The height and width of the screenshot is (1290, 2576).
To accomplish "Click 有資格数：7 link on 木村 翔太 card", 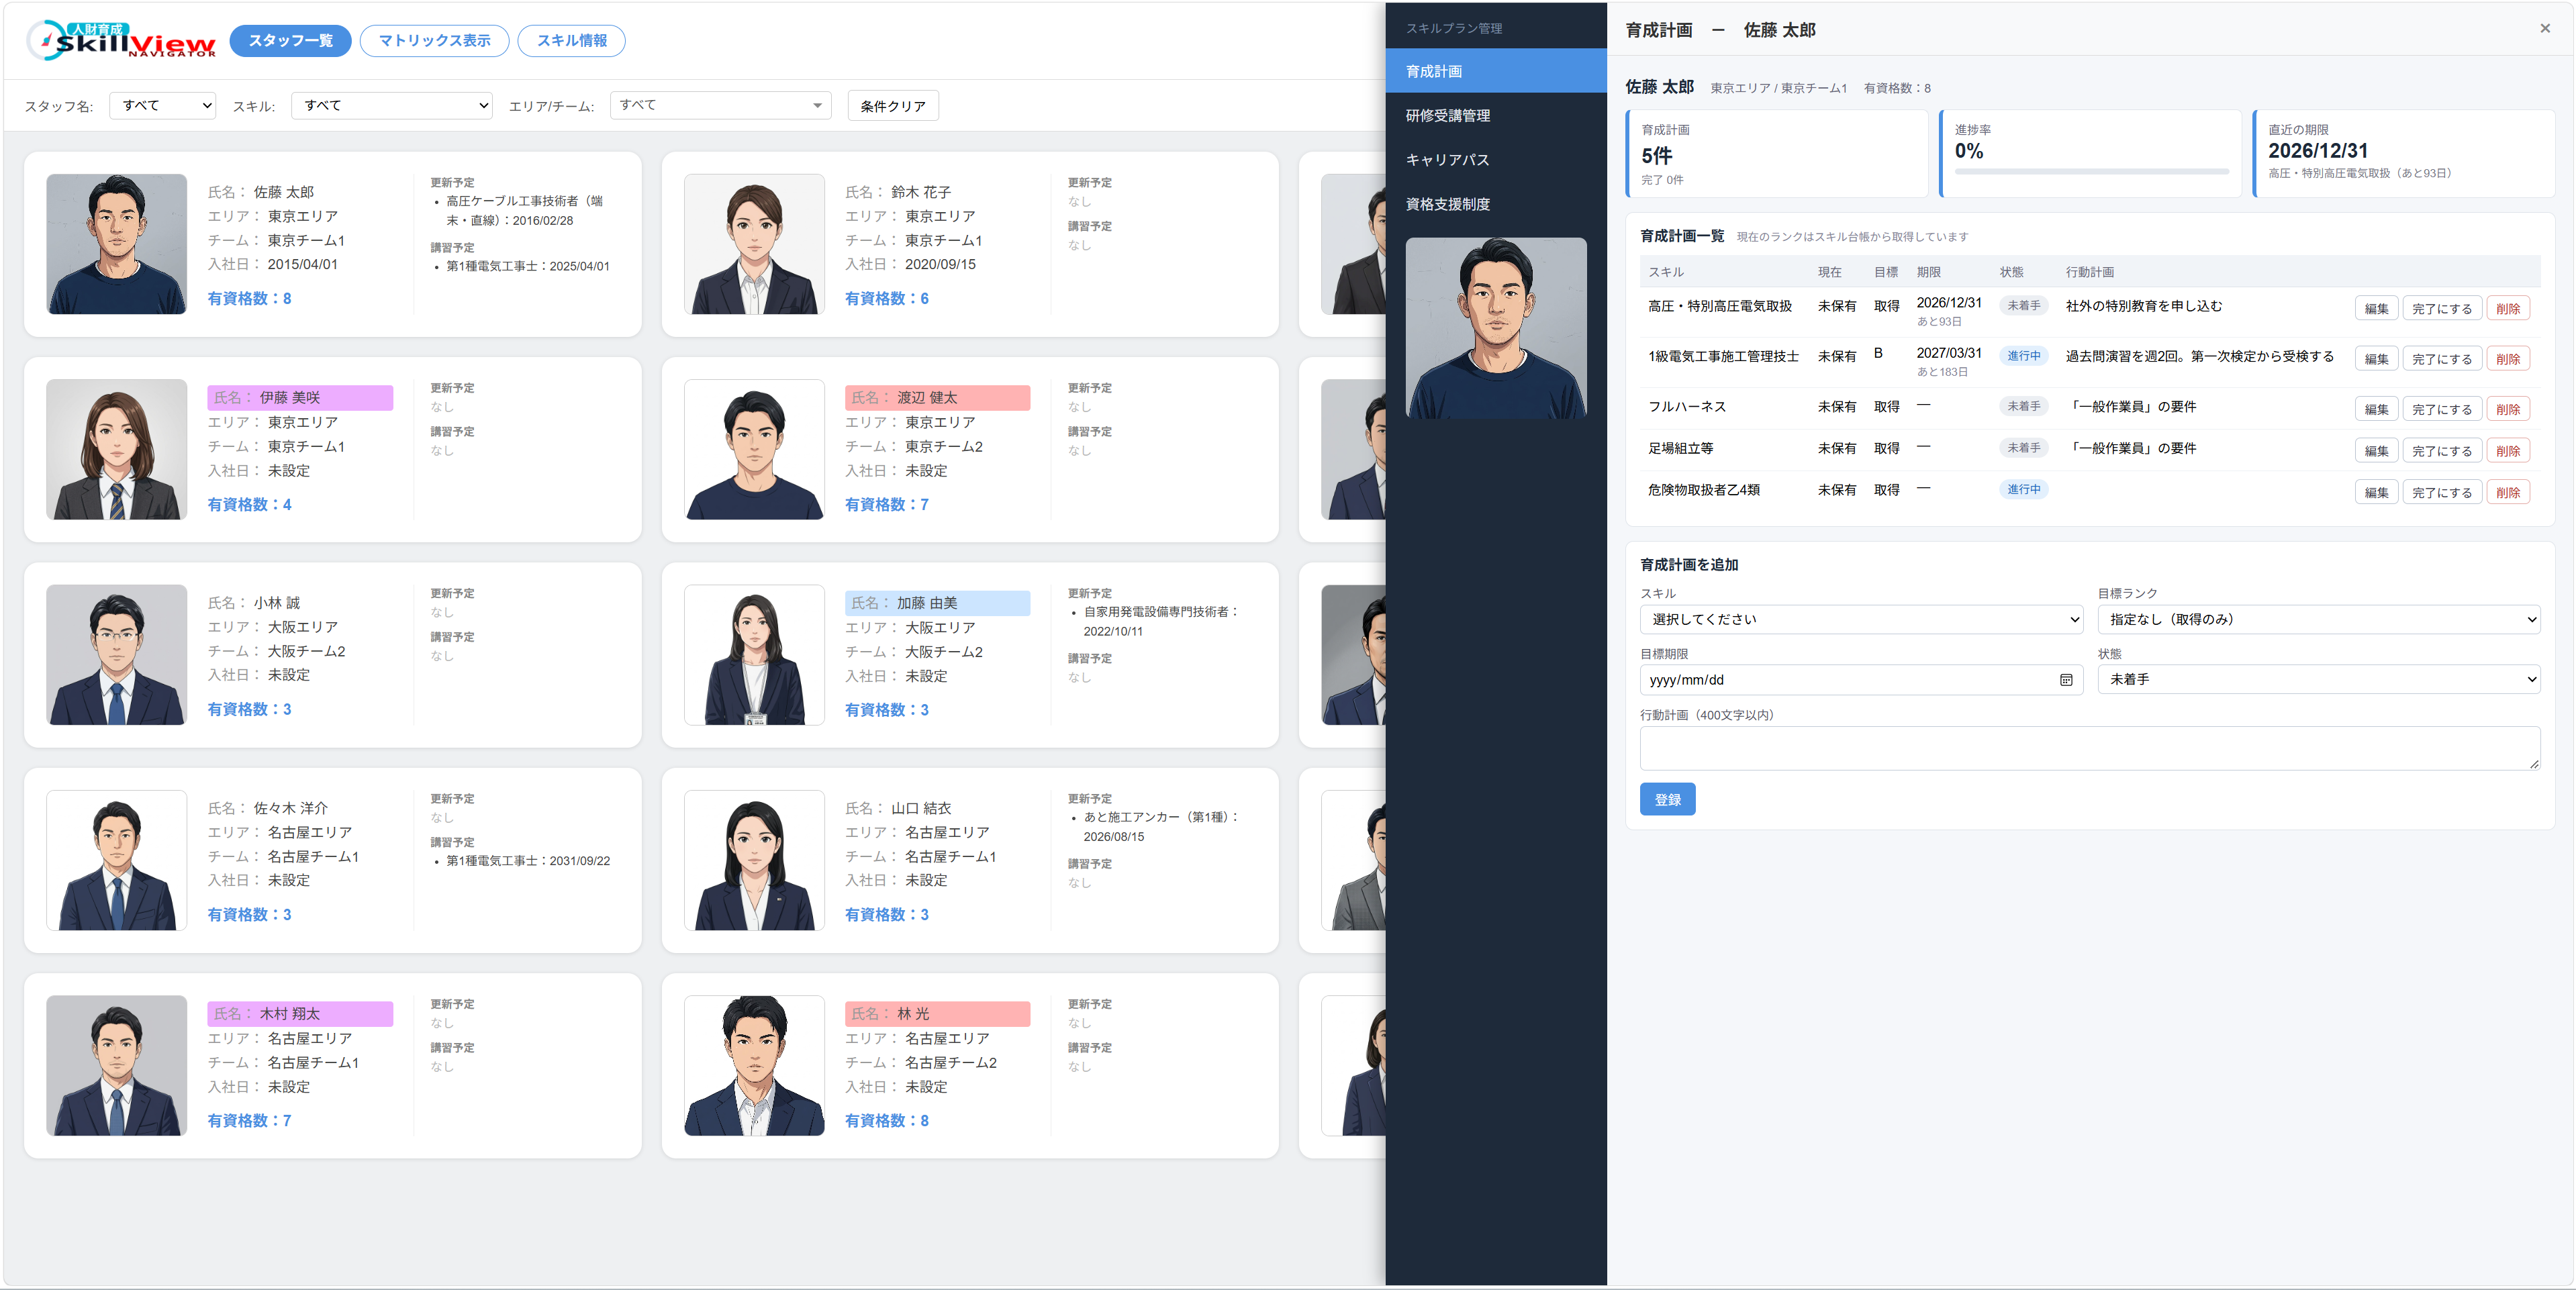I will click(249, 1120).
